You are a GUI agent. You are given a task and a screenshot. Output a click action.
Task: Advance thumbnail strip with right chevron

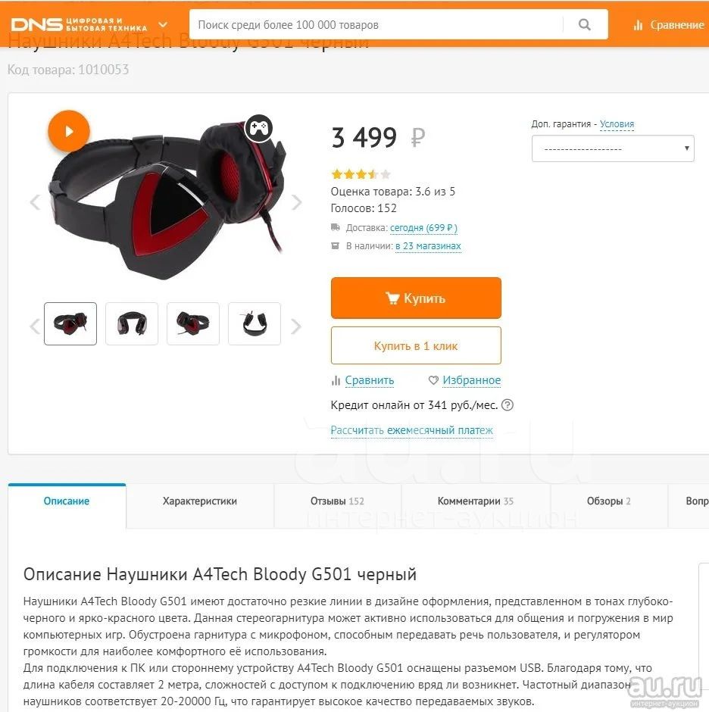point(295,326)
